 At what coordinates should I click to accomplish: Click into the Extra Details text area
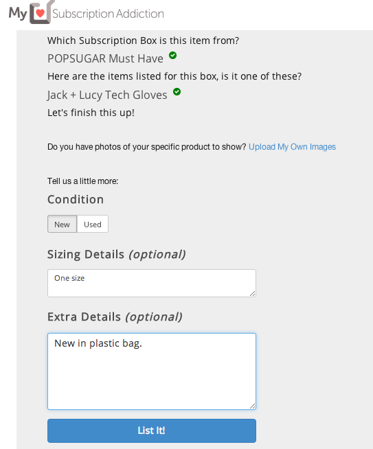click(152, 371)
